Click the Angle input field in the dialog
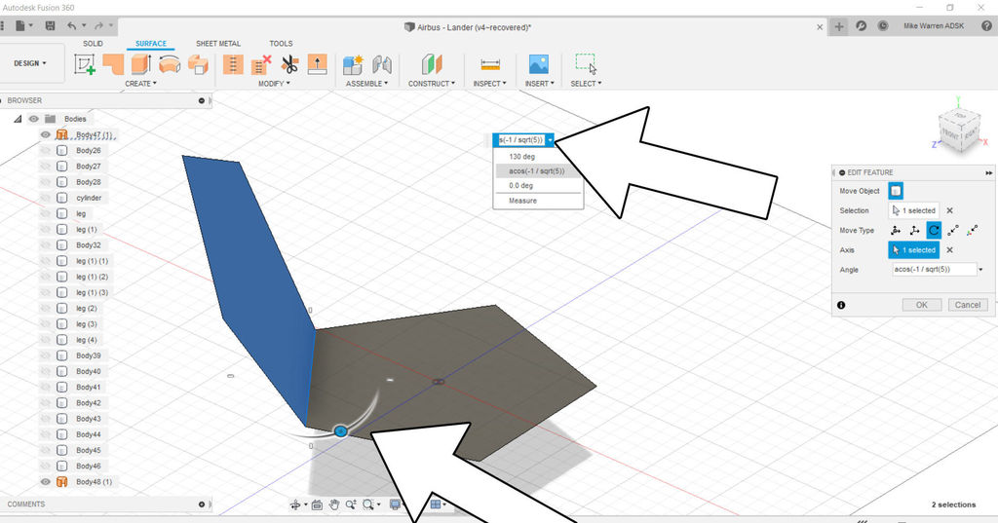 point(935,270)
